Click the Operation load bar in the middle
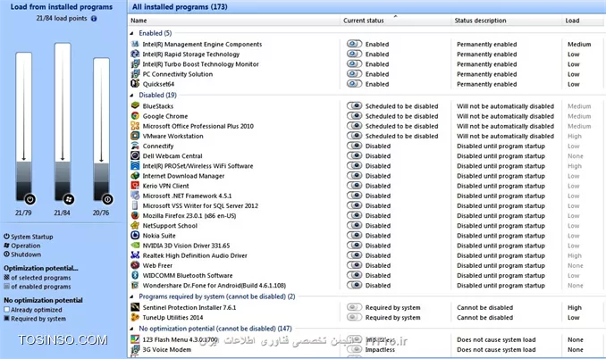This screenshot has width=606, height=359. 63,121
